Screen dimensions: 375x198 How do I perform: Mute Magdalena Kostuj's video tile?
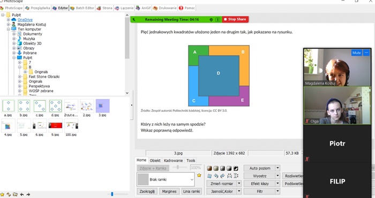pyautogui.click(x=356, y=53)
